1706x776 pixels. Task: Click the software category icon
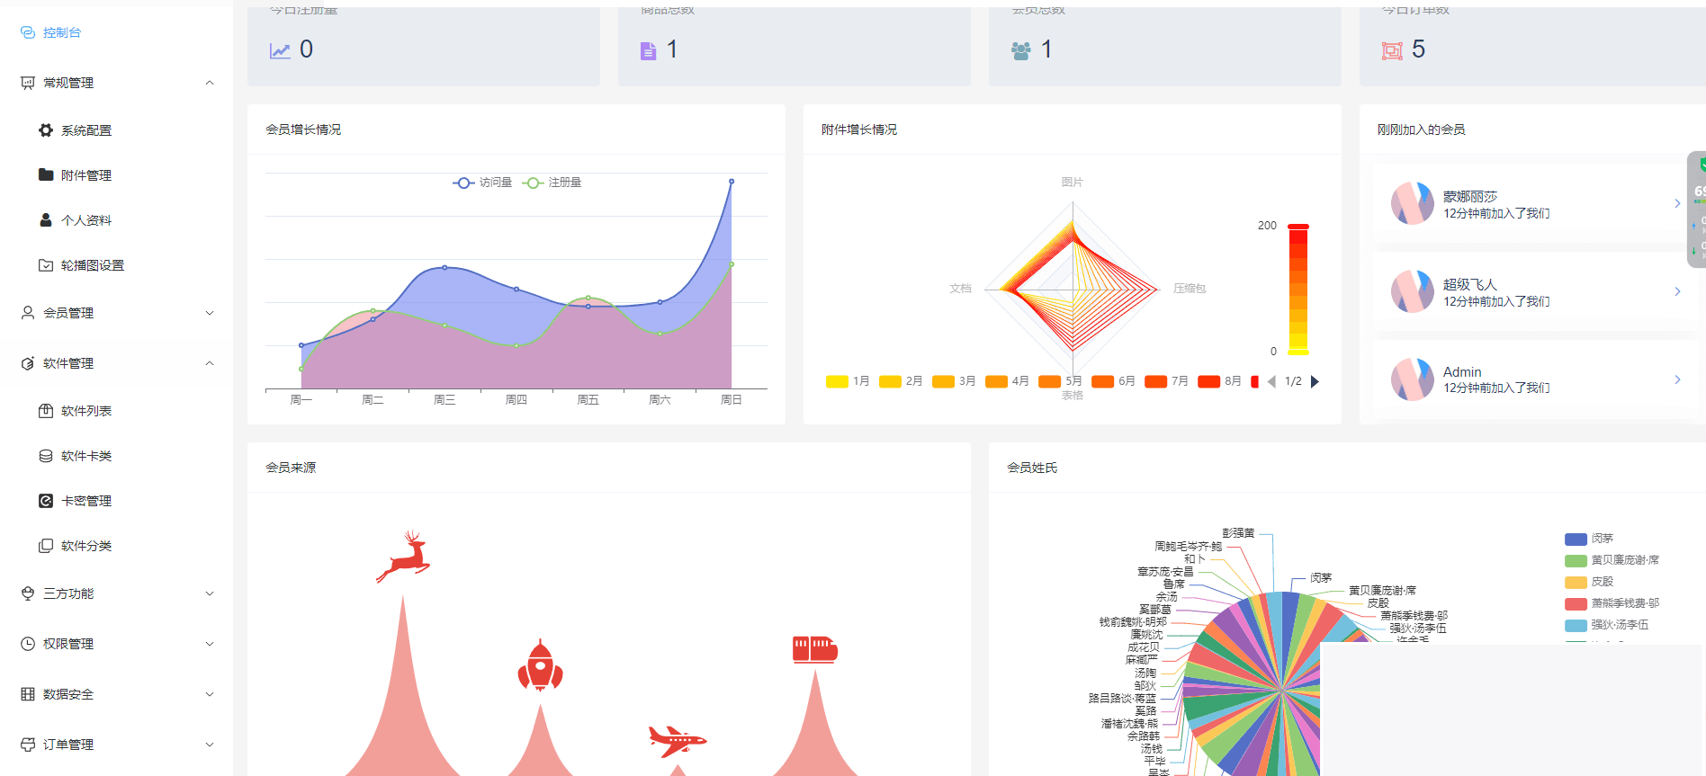(x=46, y=546)
